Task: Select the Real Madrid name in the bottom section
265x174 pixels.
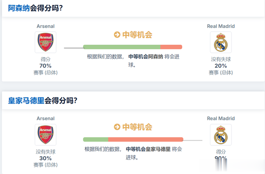Action: pos(221,118)
